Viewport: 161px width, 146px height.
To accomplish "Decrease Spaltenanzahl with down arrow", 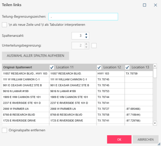I will tap(86, 37).
